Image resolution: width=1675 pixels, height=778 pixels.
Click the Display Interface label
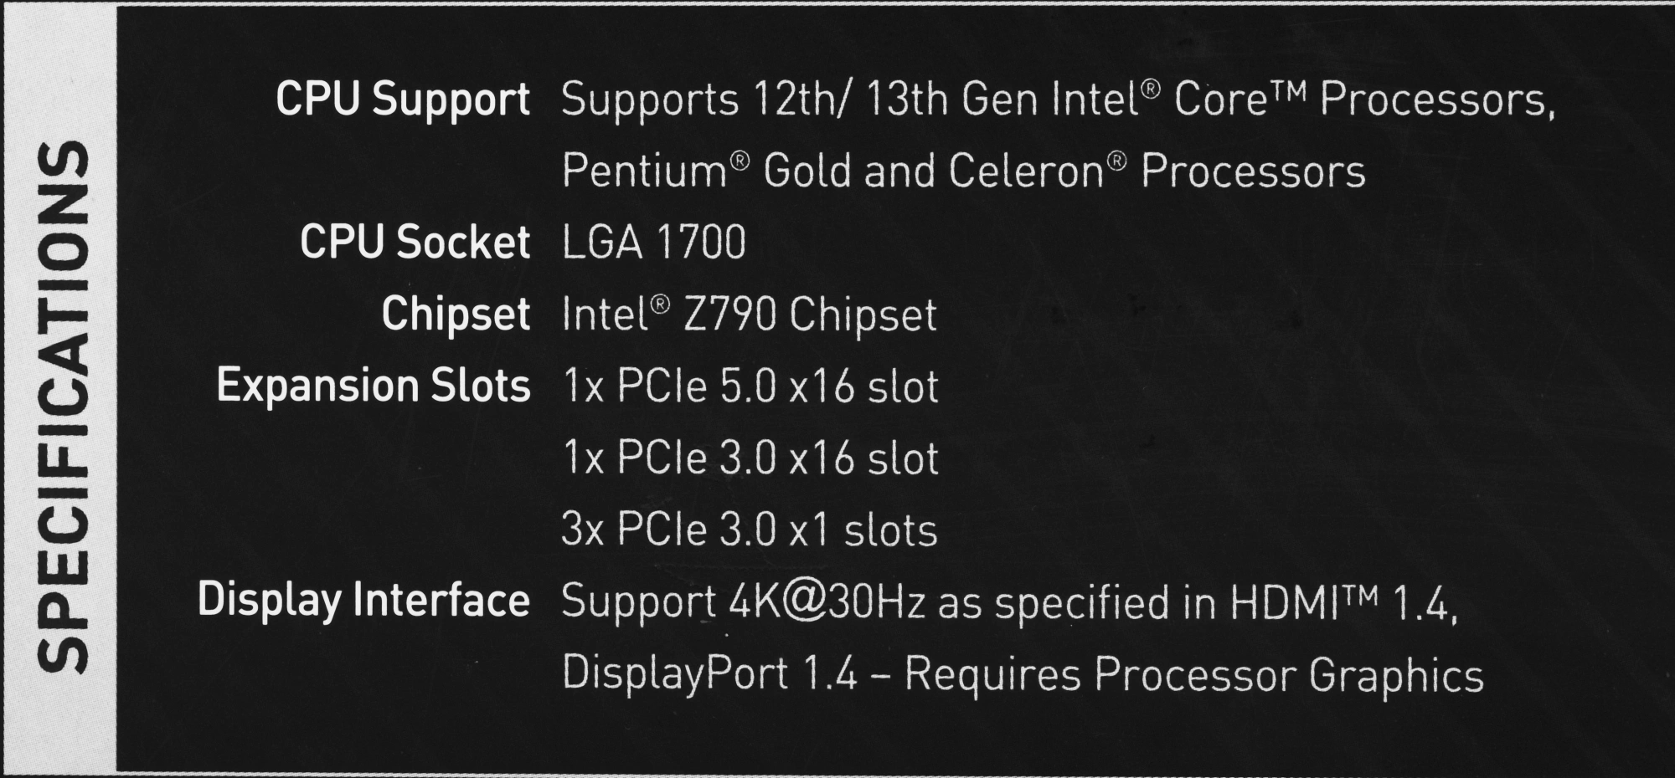pos(363,601)
